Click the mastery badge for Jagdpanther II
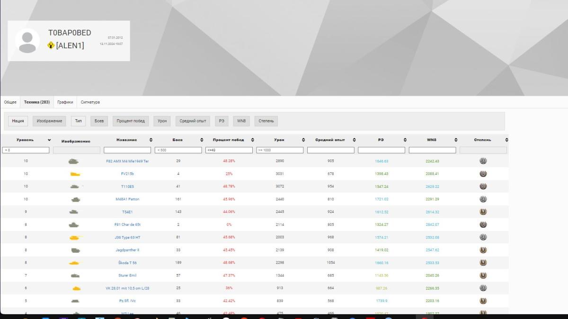The height and width of the screenshot is (319, 568). point(483,250)
